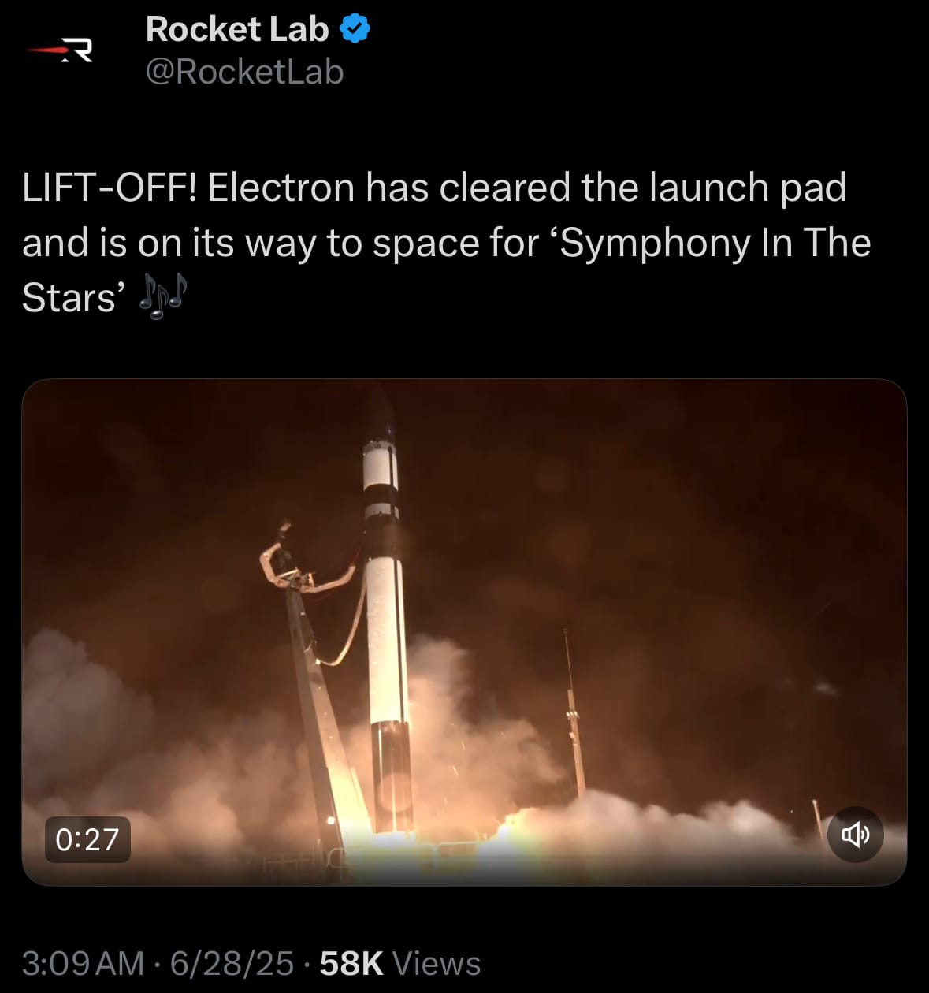Screen dimensions: 929x993
Task: Click the 58K view count
Action: point(351,963)
